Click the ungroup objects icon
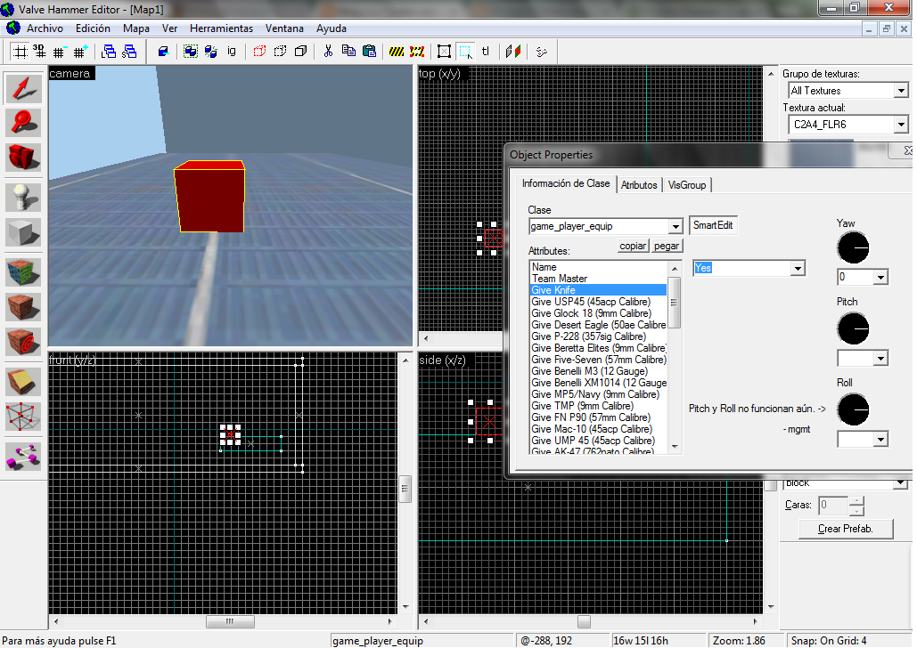This screenshot has height=648, width=917. 211,52
